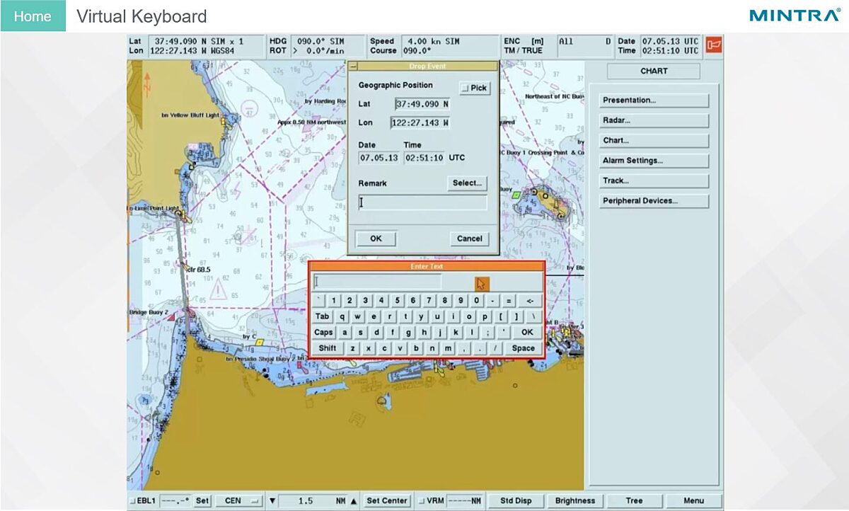This screenshot has width=849, height=511.
Task: Open the Track... menu
Action: [654, 180]
